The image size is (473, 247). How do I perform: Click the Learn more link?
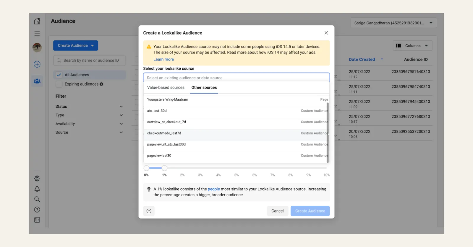[x=163, y=59]
